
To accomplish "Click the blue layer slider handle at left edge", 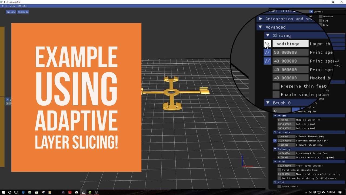I will coord(7,100).
